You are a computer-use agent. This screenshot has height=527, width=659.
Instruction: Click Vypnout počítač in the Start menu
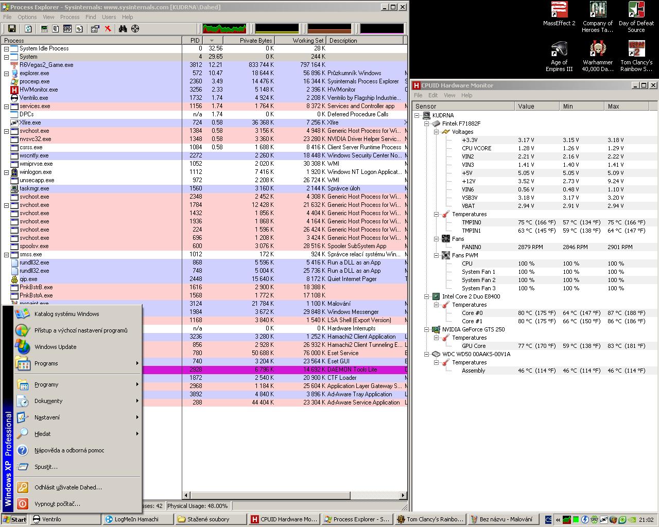click(x=57, y=504)
